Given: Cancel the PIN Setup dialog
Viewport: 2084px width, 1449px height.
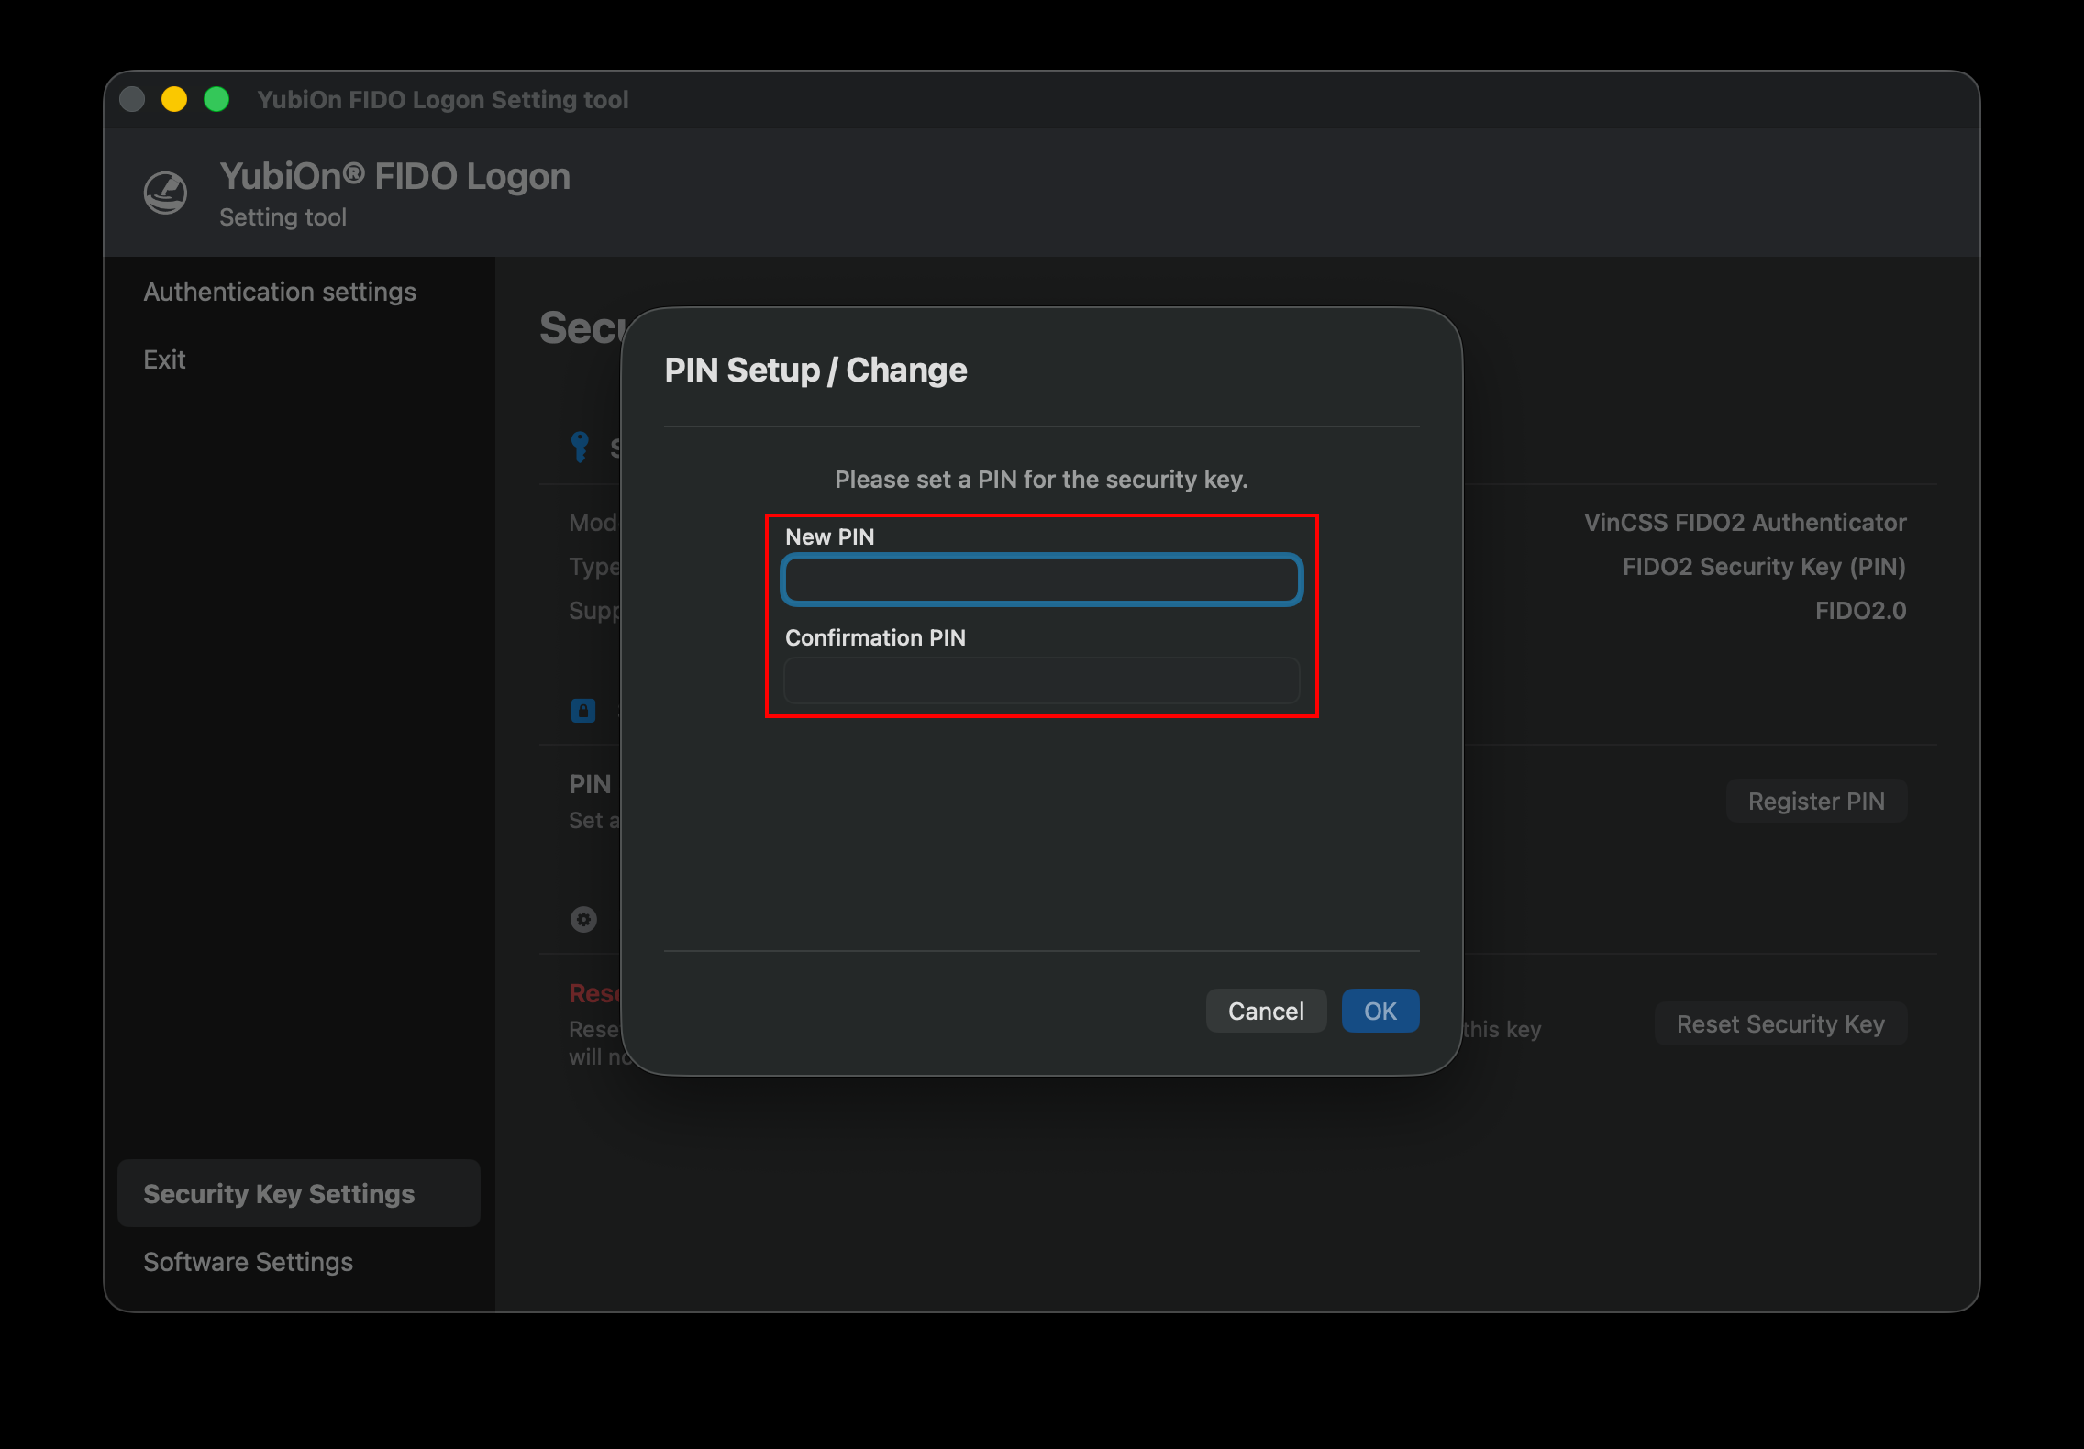Looking at the screenshot, I should [1266, 1011].
